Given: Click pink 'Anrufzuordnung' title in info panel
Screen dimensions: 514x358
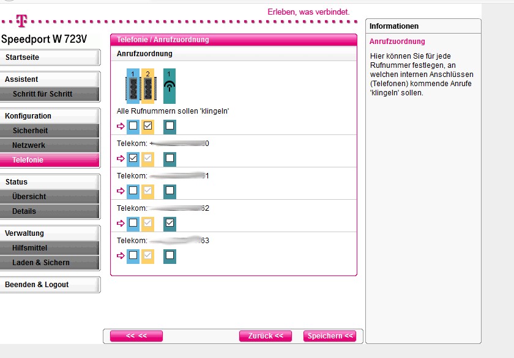Looking at the screenshot, I should [397, 42].
